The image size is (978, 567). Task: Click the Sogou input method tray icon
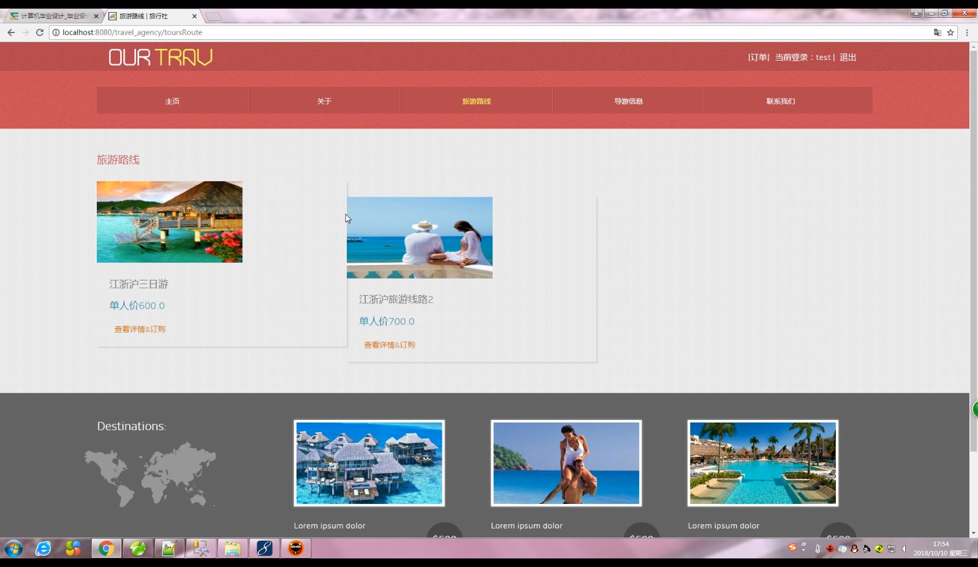click(792, 547)
